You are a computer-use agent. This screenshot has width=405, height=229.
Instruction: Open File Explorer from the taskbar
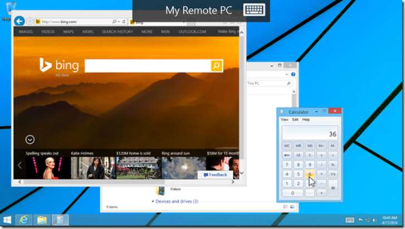(42, 220)
